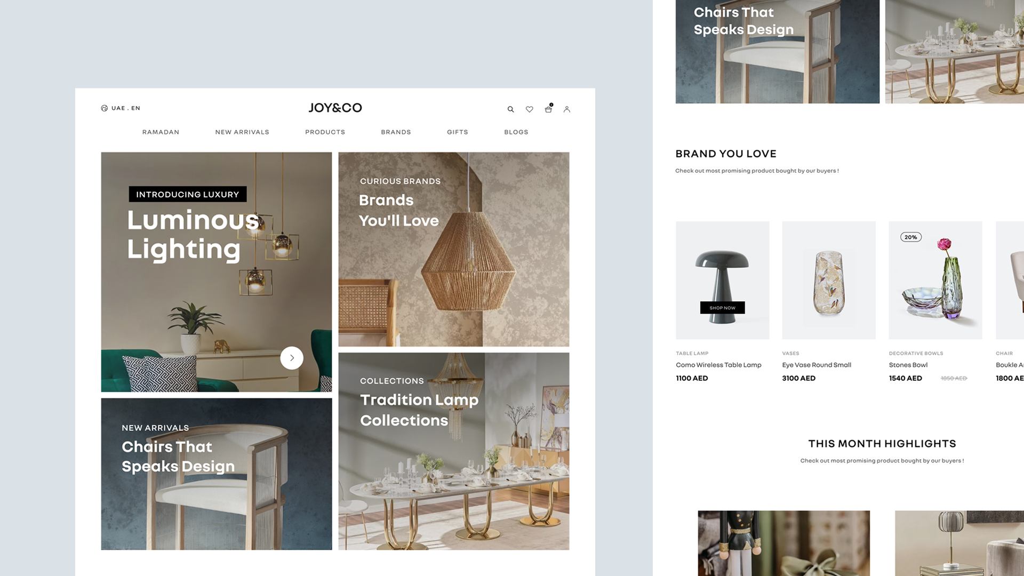
Task: Open the Gifts navigation item
Action: [457, 132]
